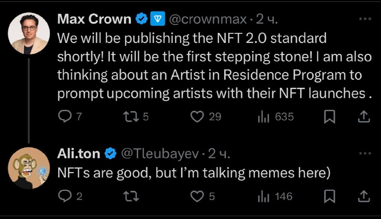Open Max Crown's profile picture
381x219 pixels.
click(x=29, y=33)
